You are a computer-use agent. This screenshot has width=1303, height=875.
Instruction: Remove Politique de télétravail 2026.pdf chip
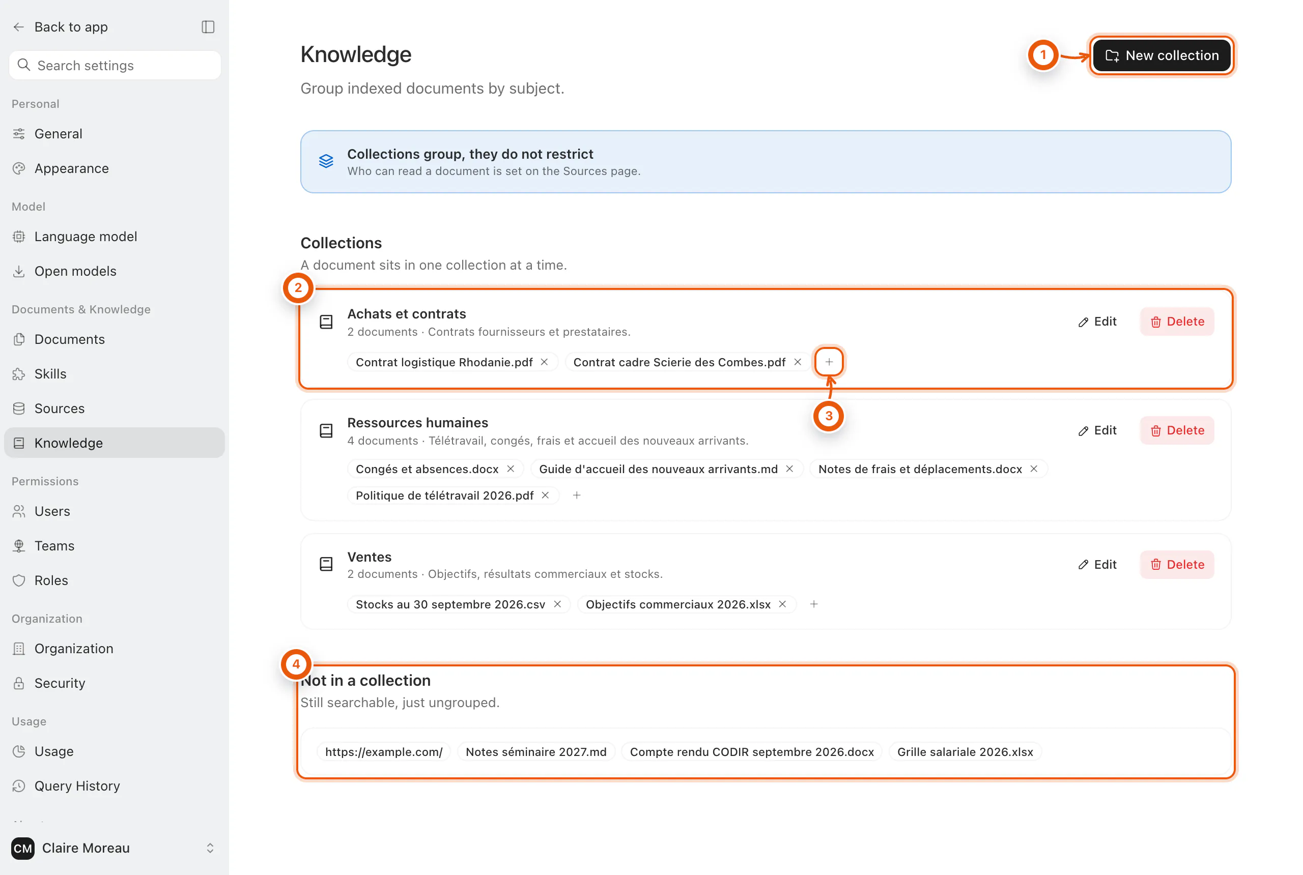(x=546, y=495)
